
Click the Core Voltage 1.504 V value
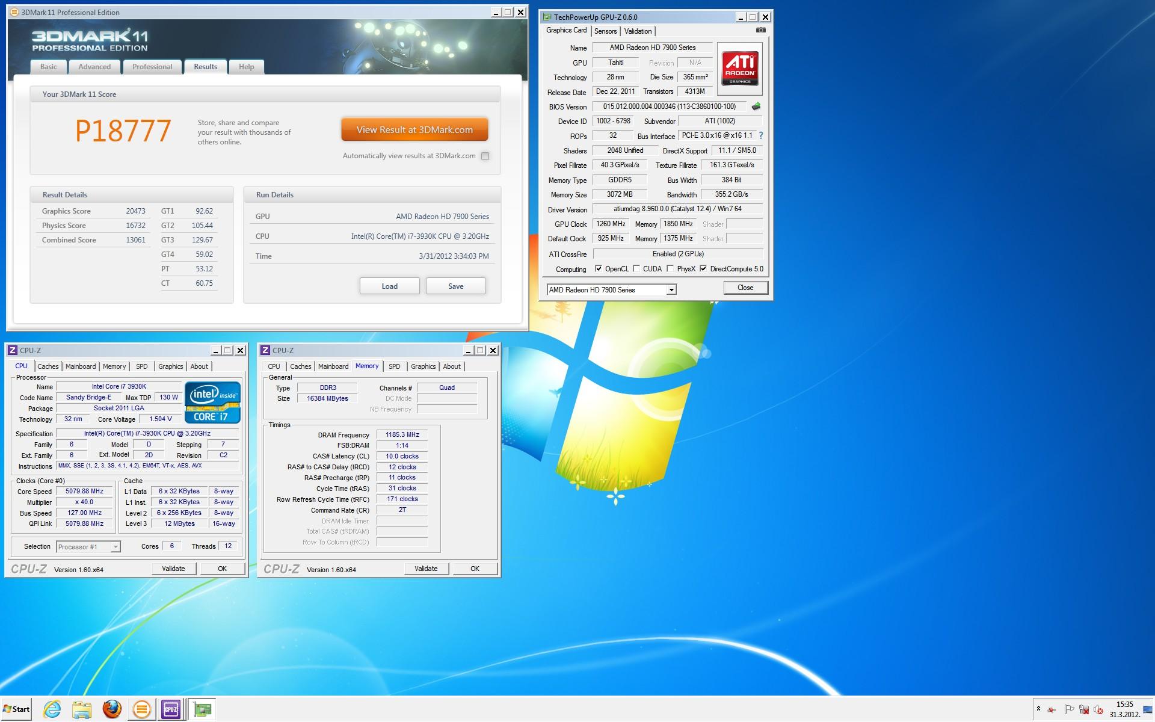click(161, 419)
